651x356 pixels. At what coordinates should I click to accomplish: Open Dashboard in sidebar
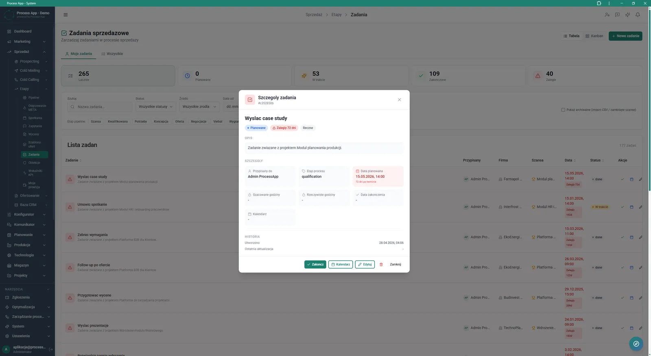pyautogui.click(x=27, y=31)
